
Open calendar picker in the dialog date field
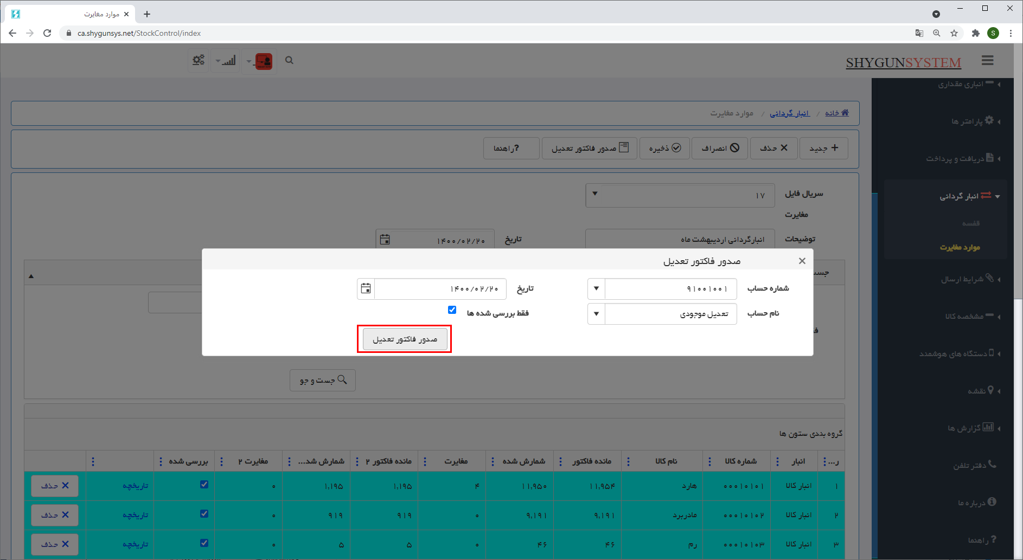tap(366, 289)
